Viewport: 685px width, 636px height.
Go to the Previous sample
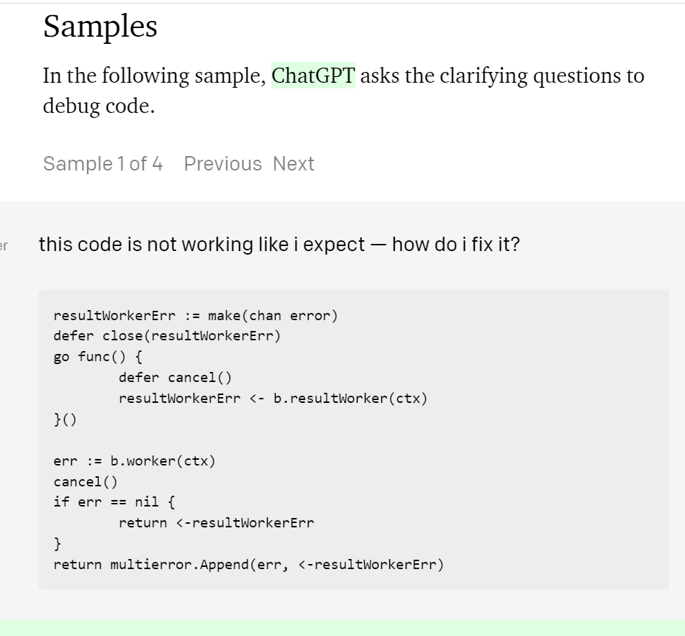coord(223,163)
